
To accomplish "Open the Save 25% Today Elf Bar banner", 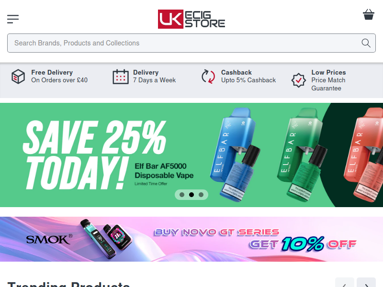I will pyautogui.click(x=191, y=155).
